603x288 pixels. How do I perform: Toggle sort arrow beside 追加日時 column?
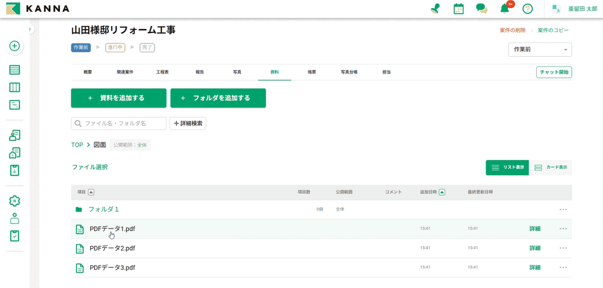[x=442, y=192]
